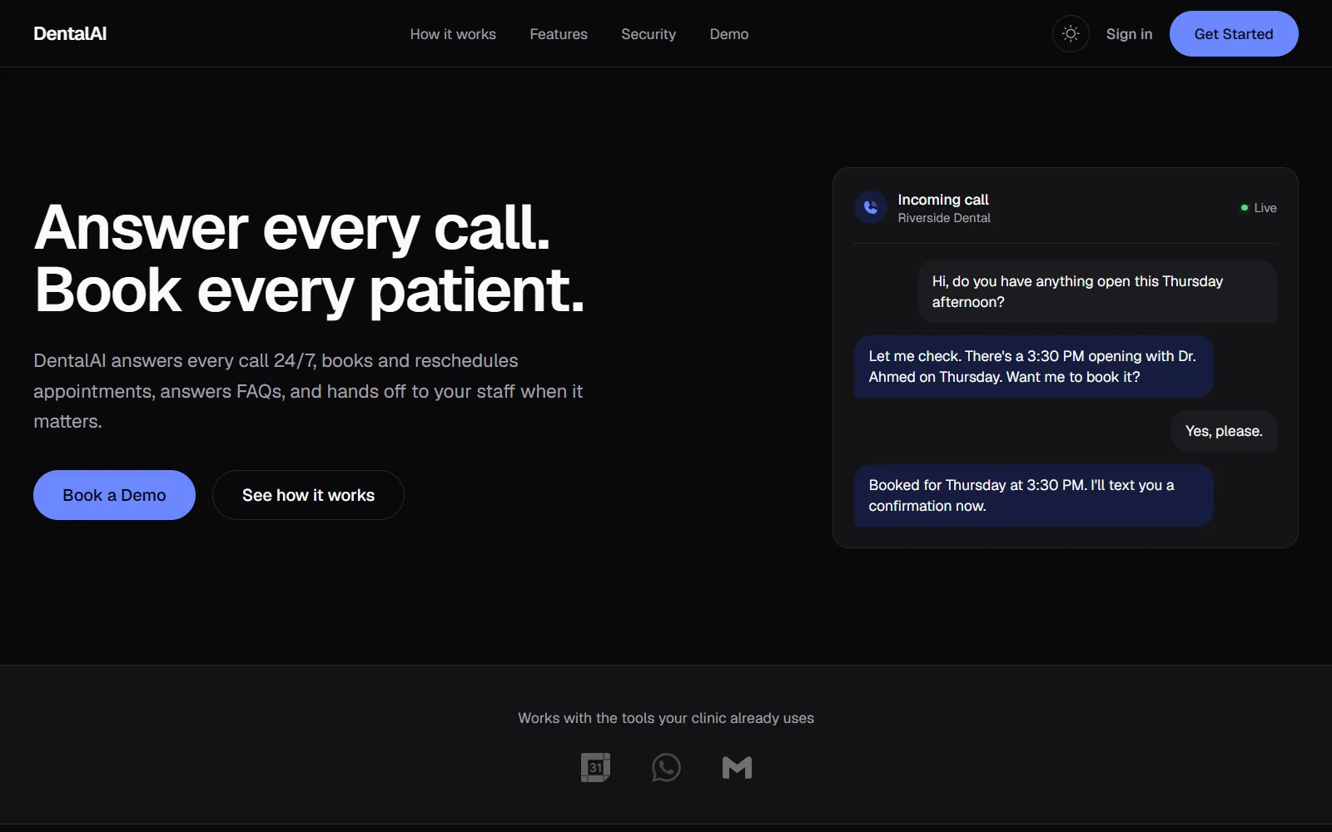Click the Get Started button
Image resolution: width=1332 pixels, height=832 pixels.
click(1234, 34)
